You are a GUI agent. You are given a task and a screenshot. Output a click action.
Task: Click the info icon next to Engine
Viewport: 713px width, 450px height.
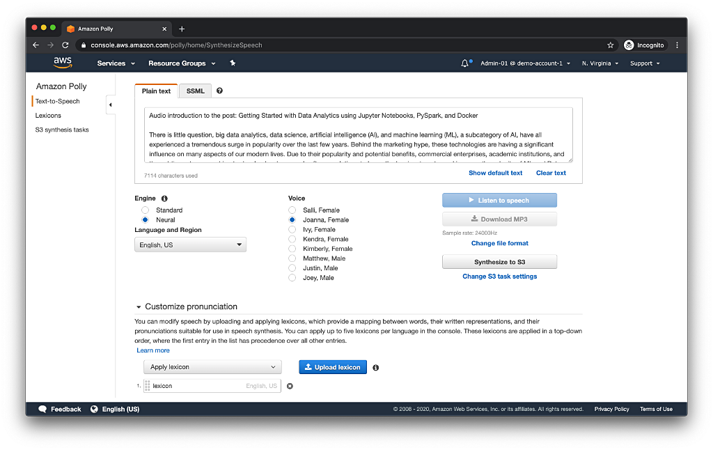(164, 199)
